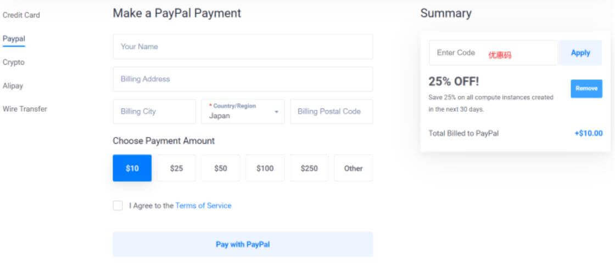Choose the $10 payment amount
615x268 pixels.
pos(132,168)
